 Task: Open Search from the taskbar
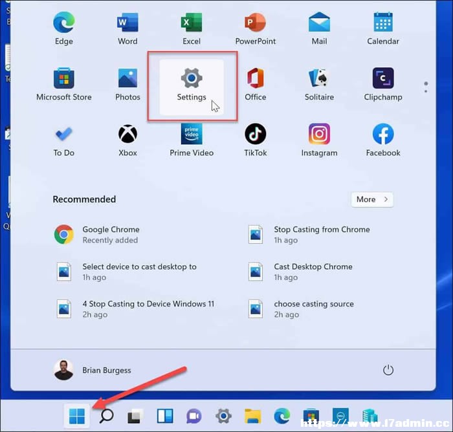106,416
